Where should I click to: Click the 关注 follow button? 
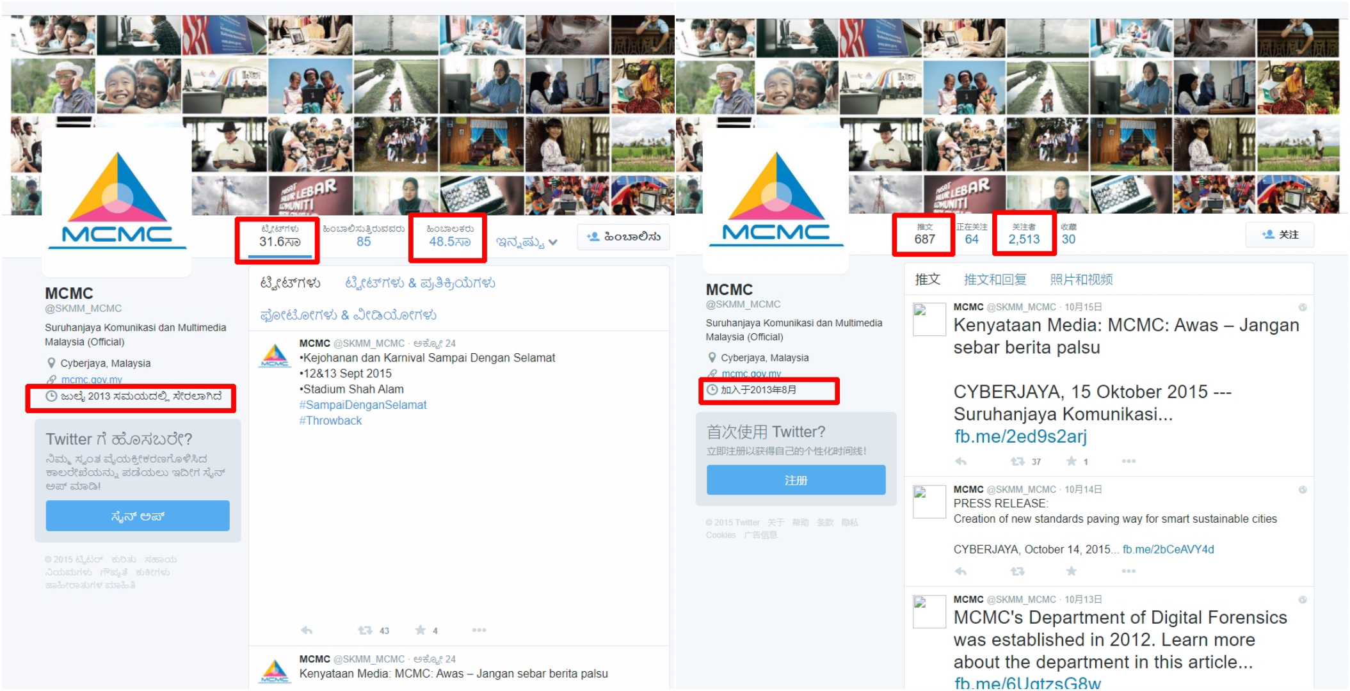coord(1280,235)
